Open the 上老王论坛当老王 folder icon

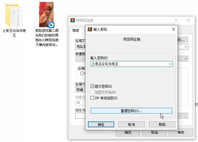[14, 16]
